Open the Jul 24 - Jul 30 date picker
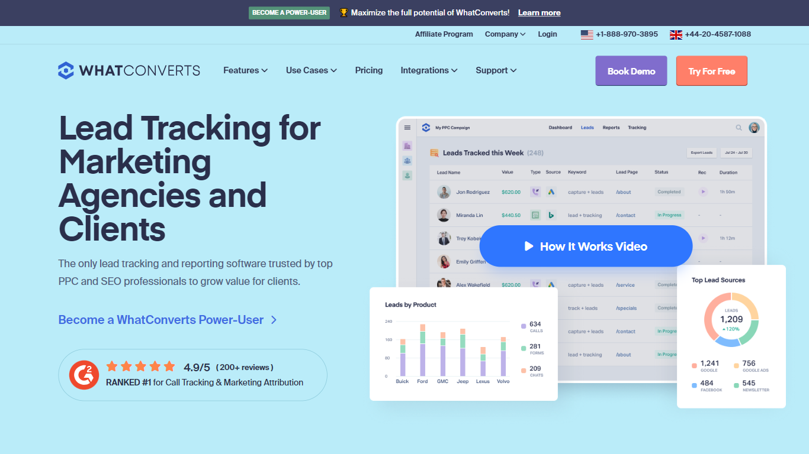This screenshot has width=809, height=454. click(736, 153)
